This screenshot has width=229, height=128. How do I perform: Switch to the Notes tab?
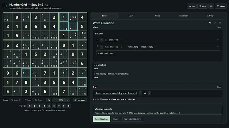[158, 16]
